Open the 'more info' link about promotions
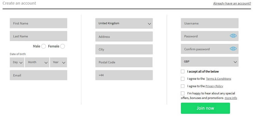This screenshot has width=256, height=116. [x=231, y=98]
